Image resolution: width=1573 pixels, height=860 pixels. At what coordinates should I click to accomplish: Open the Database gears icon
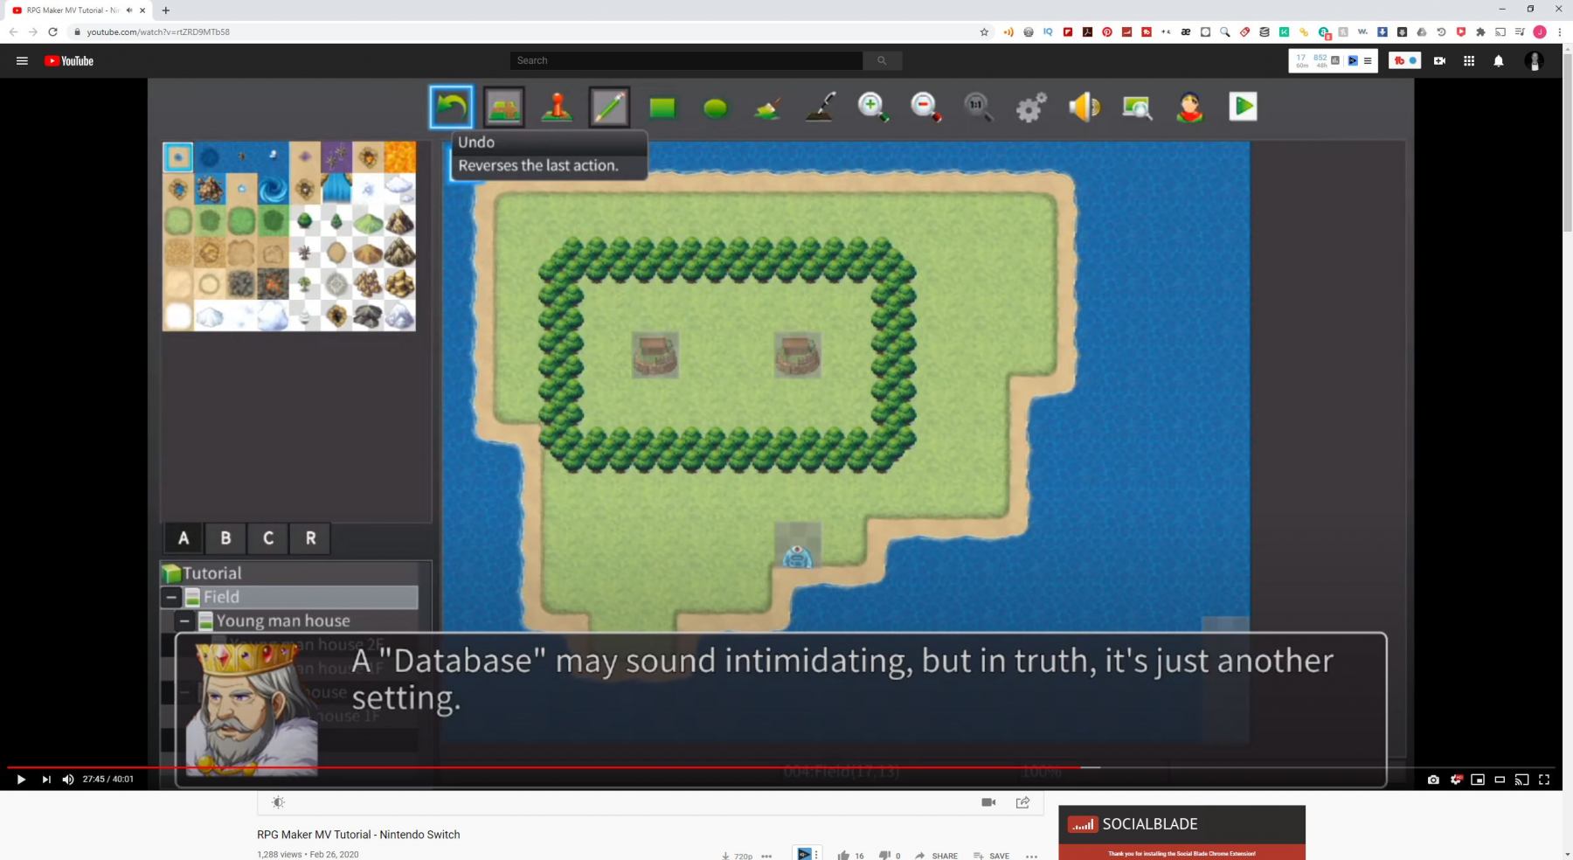[1031, 107]
